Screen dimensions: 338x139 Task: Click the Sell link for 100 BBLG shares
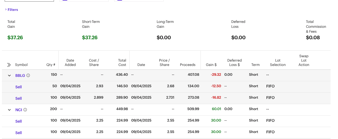coord(18,98)
